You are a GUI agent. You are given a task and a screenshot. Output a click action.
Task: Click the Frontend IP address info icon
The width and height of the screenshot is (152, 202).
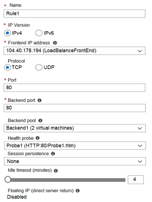(55, 43)
